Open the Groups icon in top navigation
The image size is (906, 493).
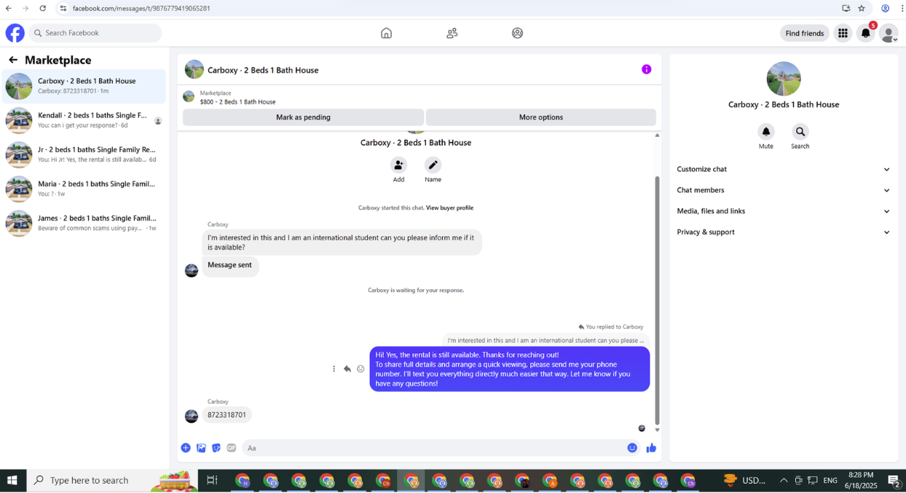517,33
